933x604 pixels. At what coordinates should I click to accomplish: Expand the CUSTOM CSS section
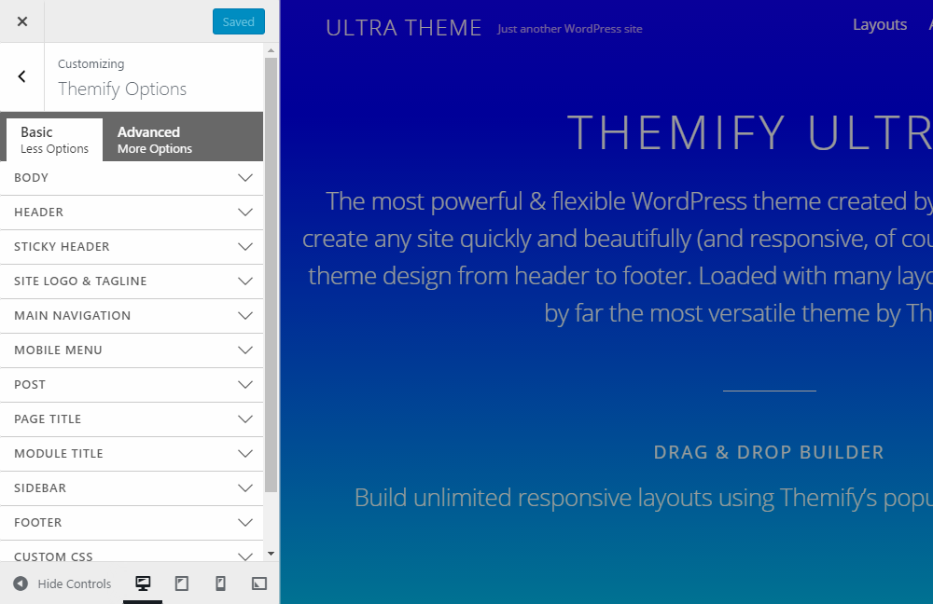tap(132, 554)
